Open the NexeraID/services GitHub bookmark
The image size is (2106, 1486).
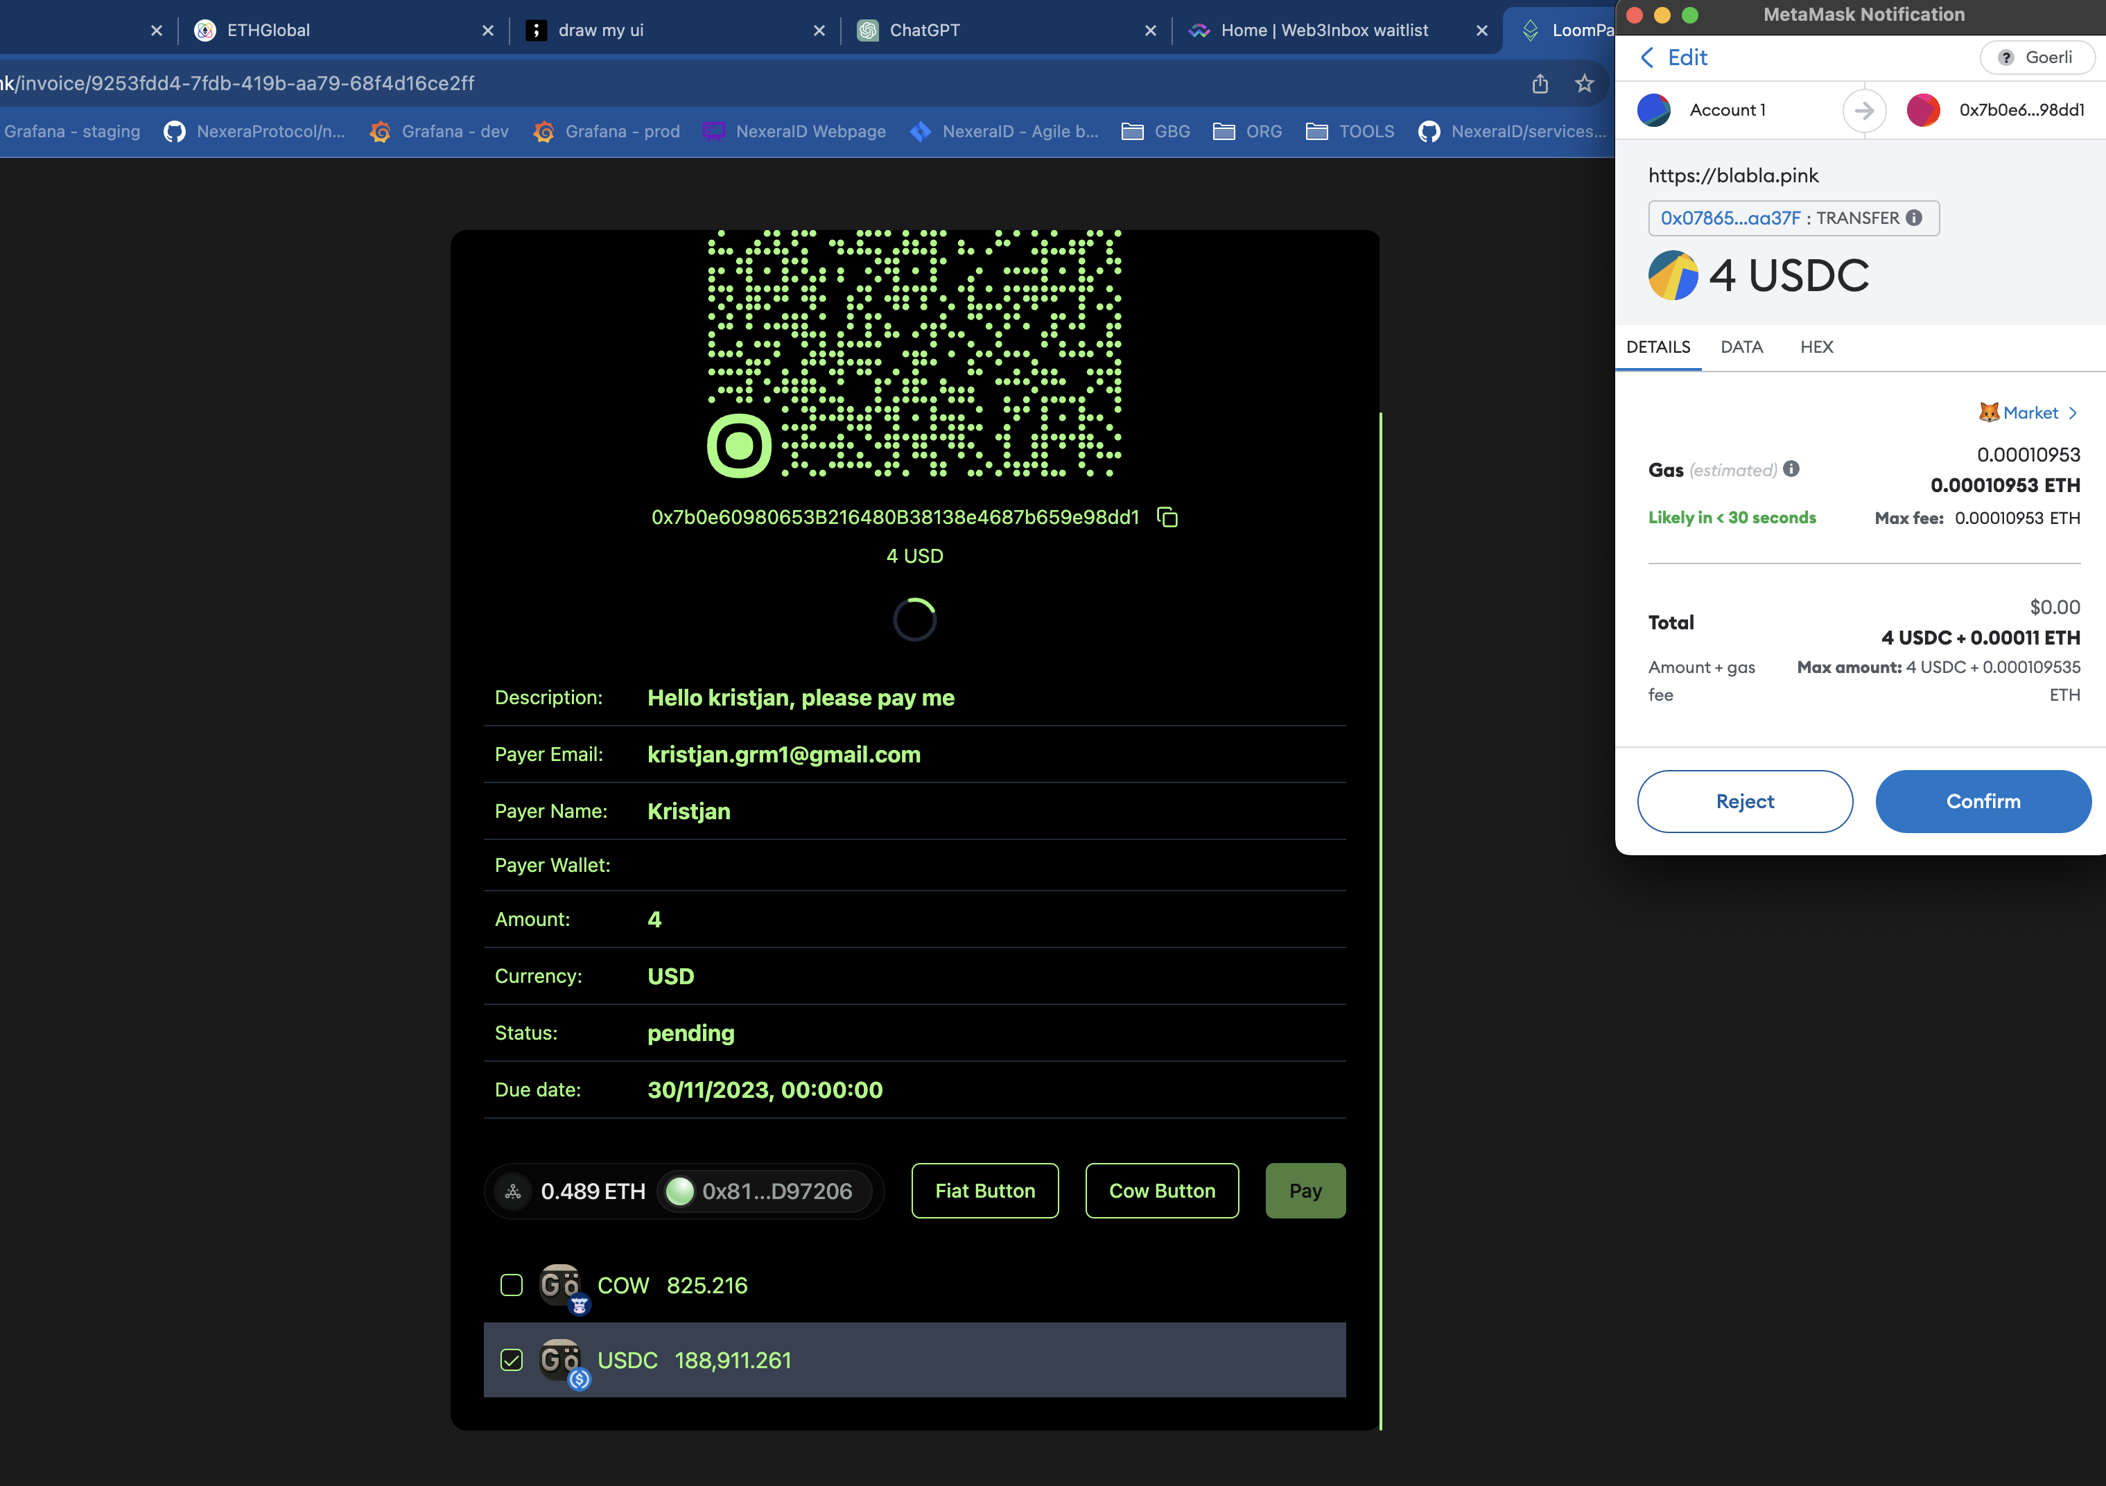1512,131
